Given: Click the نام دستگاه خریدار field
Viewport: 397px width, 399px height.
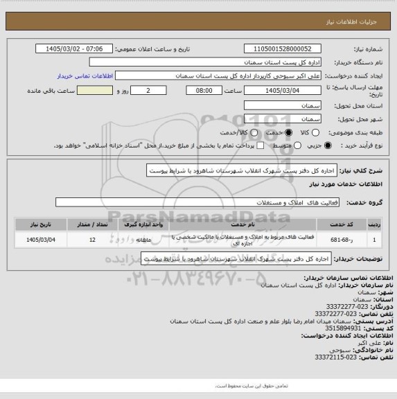Looking at the screenshot, I should click(x=205, y=62).
